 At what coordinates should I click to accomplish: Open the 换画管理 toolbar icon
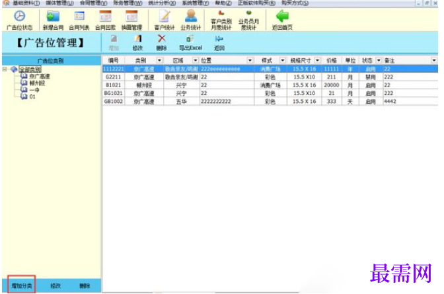(131, 16)
